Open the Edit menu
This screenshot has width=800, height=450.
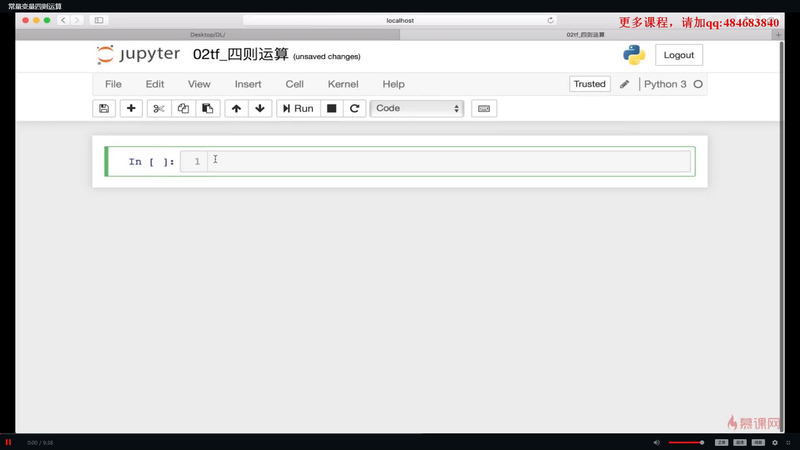tap(155, 84)
